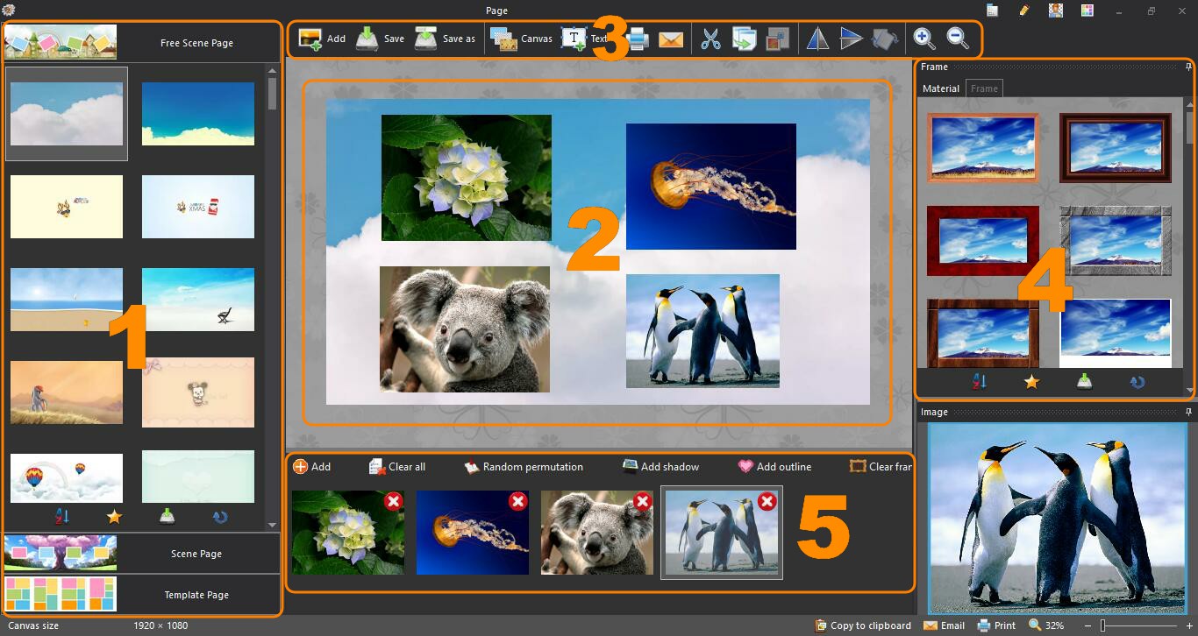Click the printer icon in top toolbar

[638, 39]
